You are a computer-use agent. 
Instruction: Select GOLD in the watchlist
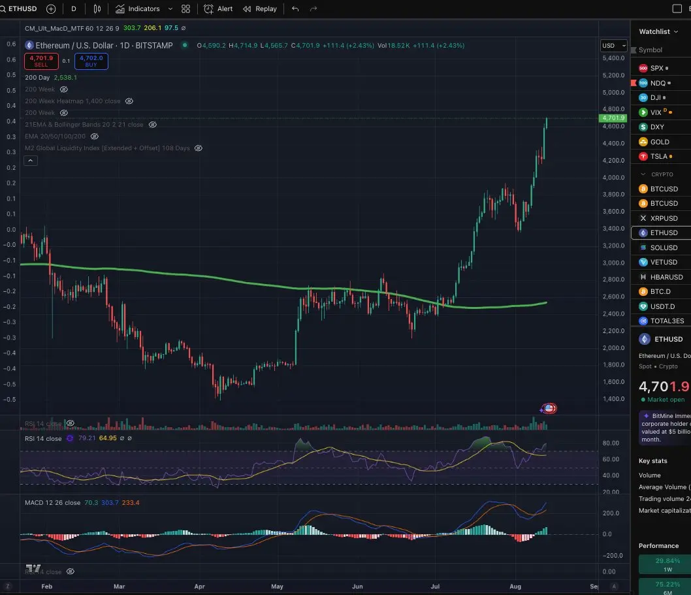point(661,142)
